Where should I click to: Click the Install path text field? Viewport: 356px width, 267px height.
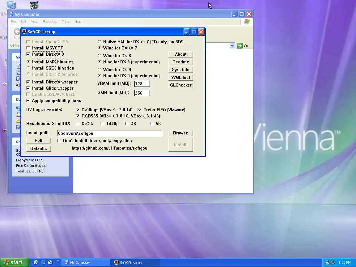(x=110, y=133)
